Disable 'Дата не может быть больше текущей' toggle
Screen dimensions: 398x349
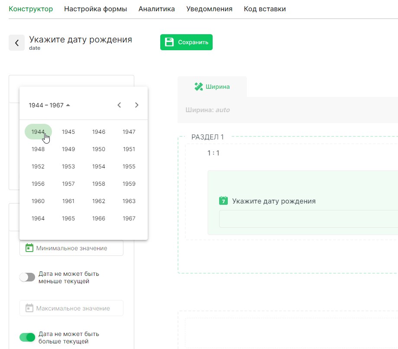(27, 337)
